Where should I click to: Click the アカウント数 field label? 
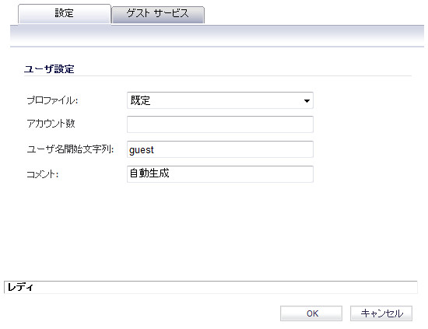(x=51, y=124)
